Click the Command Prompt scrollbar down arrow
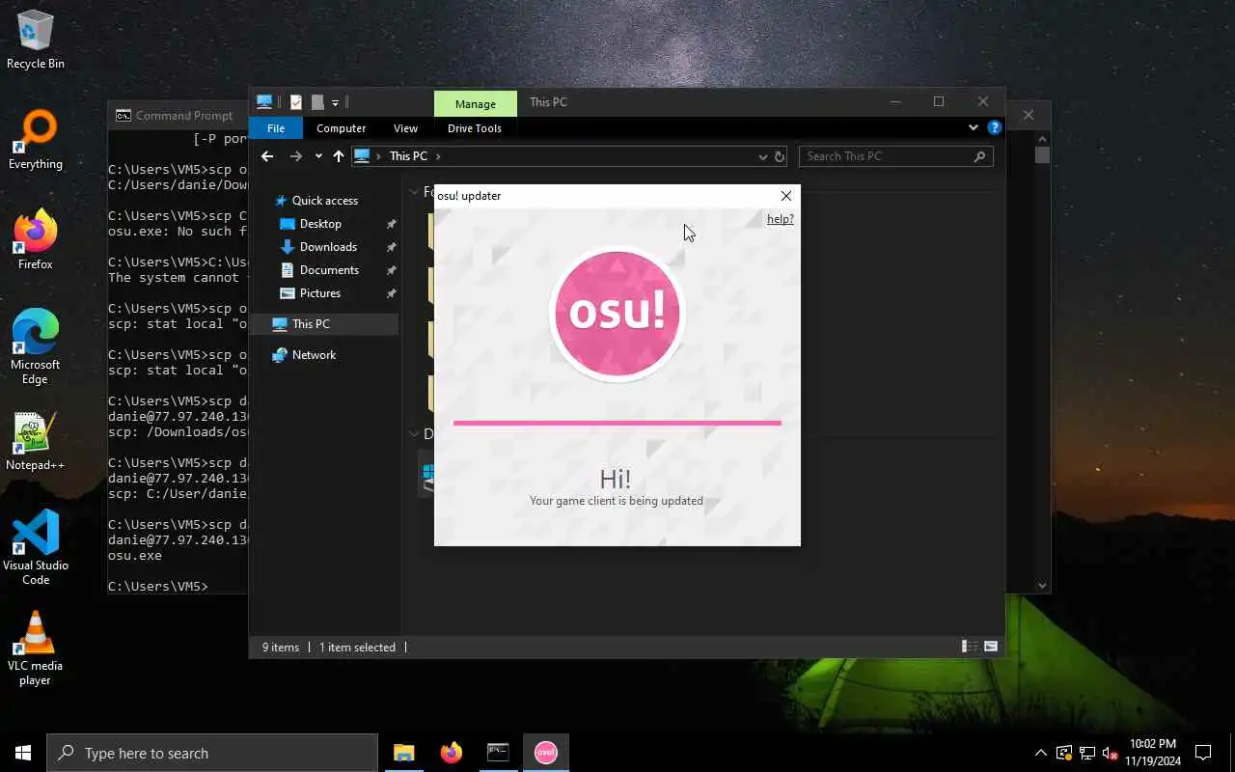1235x772 pixels. click(x=1042, y=585)
